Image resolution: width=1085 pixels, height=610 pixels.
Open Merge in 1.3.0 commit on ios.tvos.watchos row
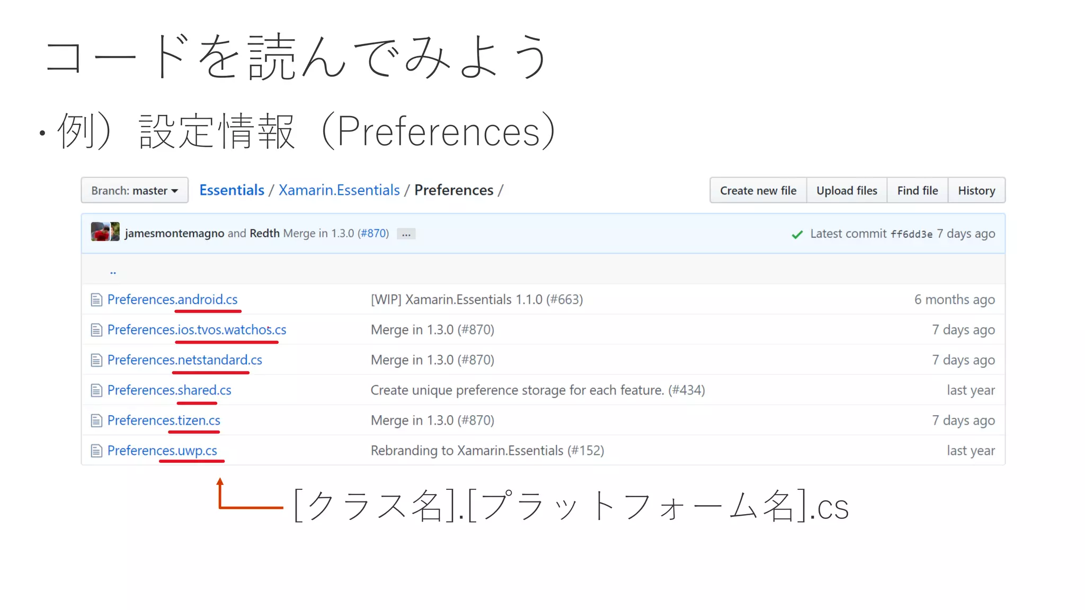[x=432, y=330]
